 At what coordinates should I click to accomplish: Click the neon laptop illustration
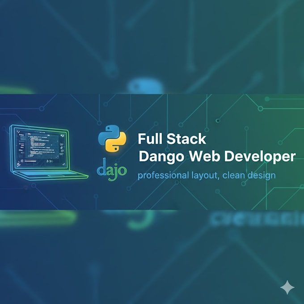click(49, 152)
